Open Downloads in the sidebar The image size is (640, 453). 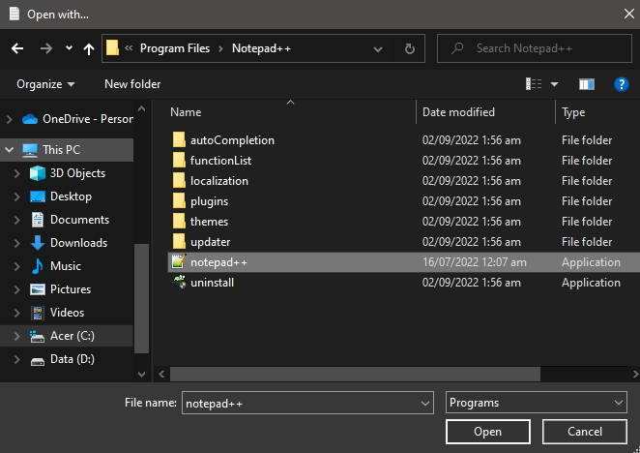coord(78,243)
